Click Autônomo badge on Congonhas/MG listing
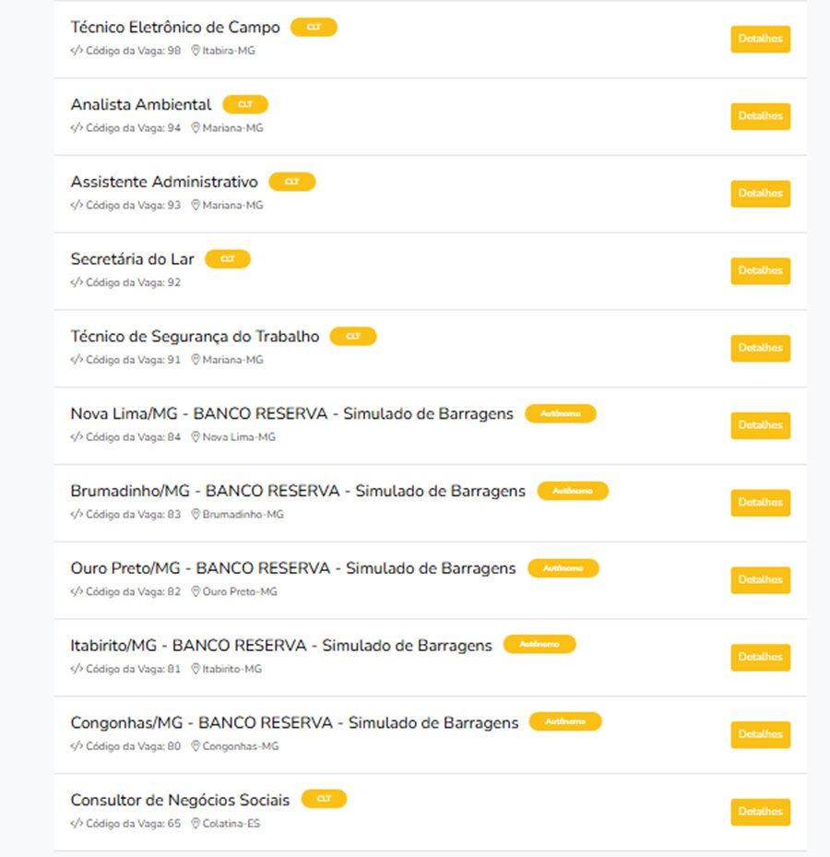 (x=565, y=721)
